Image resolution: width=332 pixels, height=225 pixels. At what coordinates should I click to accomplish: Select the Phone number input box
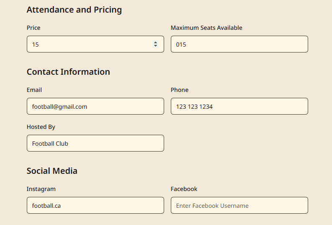[239, 106]
